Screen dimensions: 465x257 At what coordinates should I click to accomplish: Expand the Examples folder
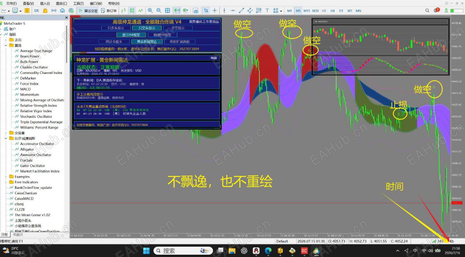pyautogui.click(x=6, y=176)
